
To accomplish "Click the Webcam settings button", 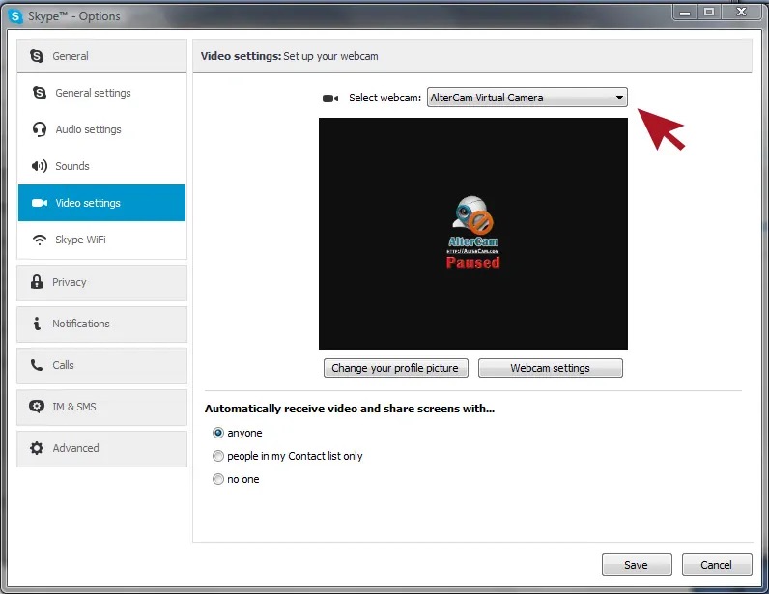I will (x=551, y=368).
